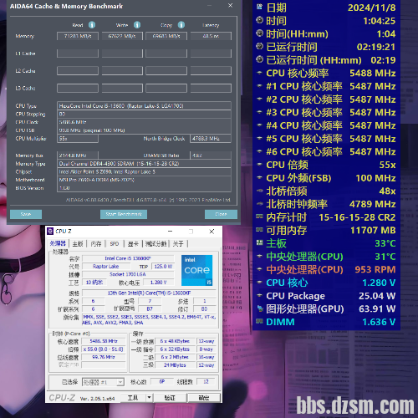Click the clock icon beside 时间 1:04:25 row
Viewport: 418px width, 418px height.
259,20
